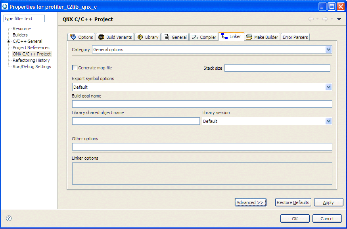The image size is (347, 229).
Task: Click the Build goal name field
Action: click(202, 104)
